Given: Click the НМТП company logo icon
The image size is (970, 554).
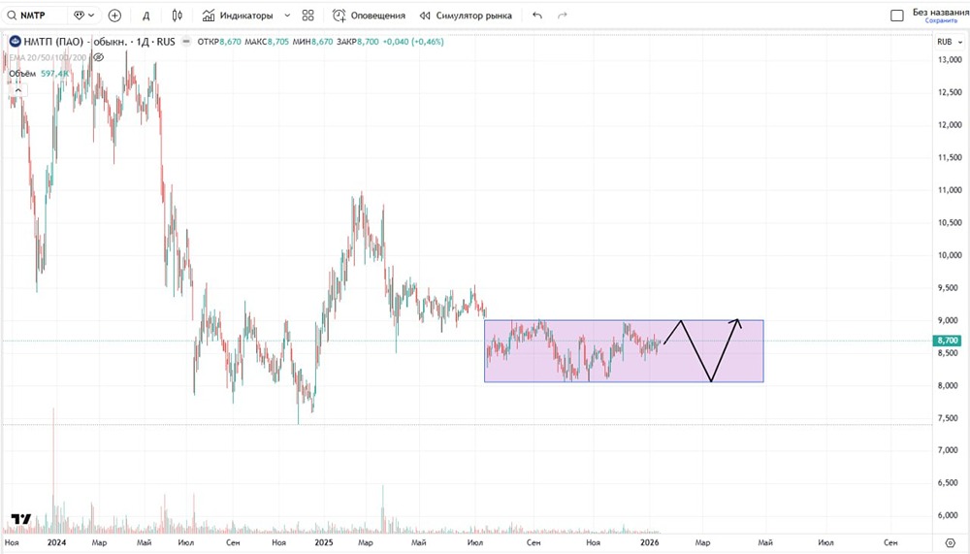Looking at the screenshot, I should [15, 42].
